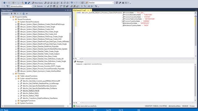The image size is (198, 111).
Task: Click '0 rows' in the status bar
Action: click(192, 106)
